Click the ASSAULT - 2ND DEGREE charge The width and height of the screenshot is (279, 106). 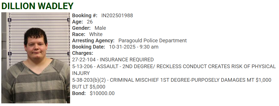tap(174, 66)
